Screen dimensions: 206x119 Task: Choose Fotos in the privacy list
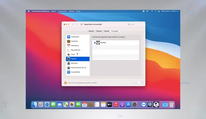pyautogui.click(x=73, y=54)
